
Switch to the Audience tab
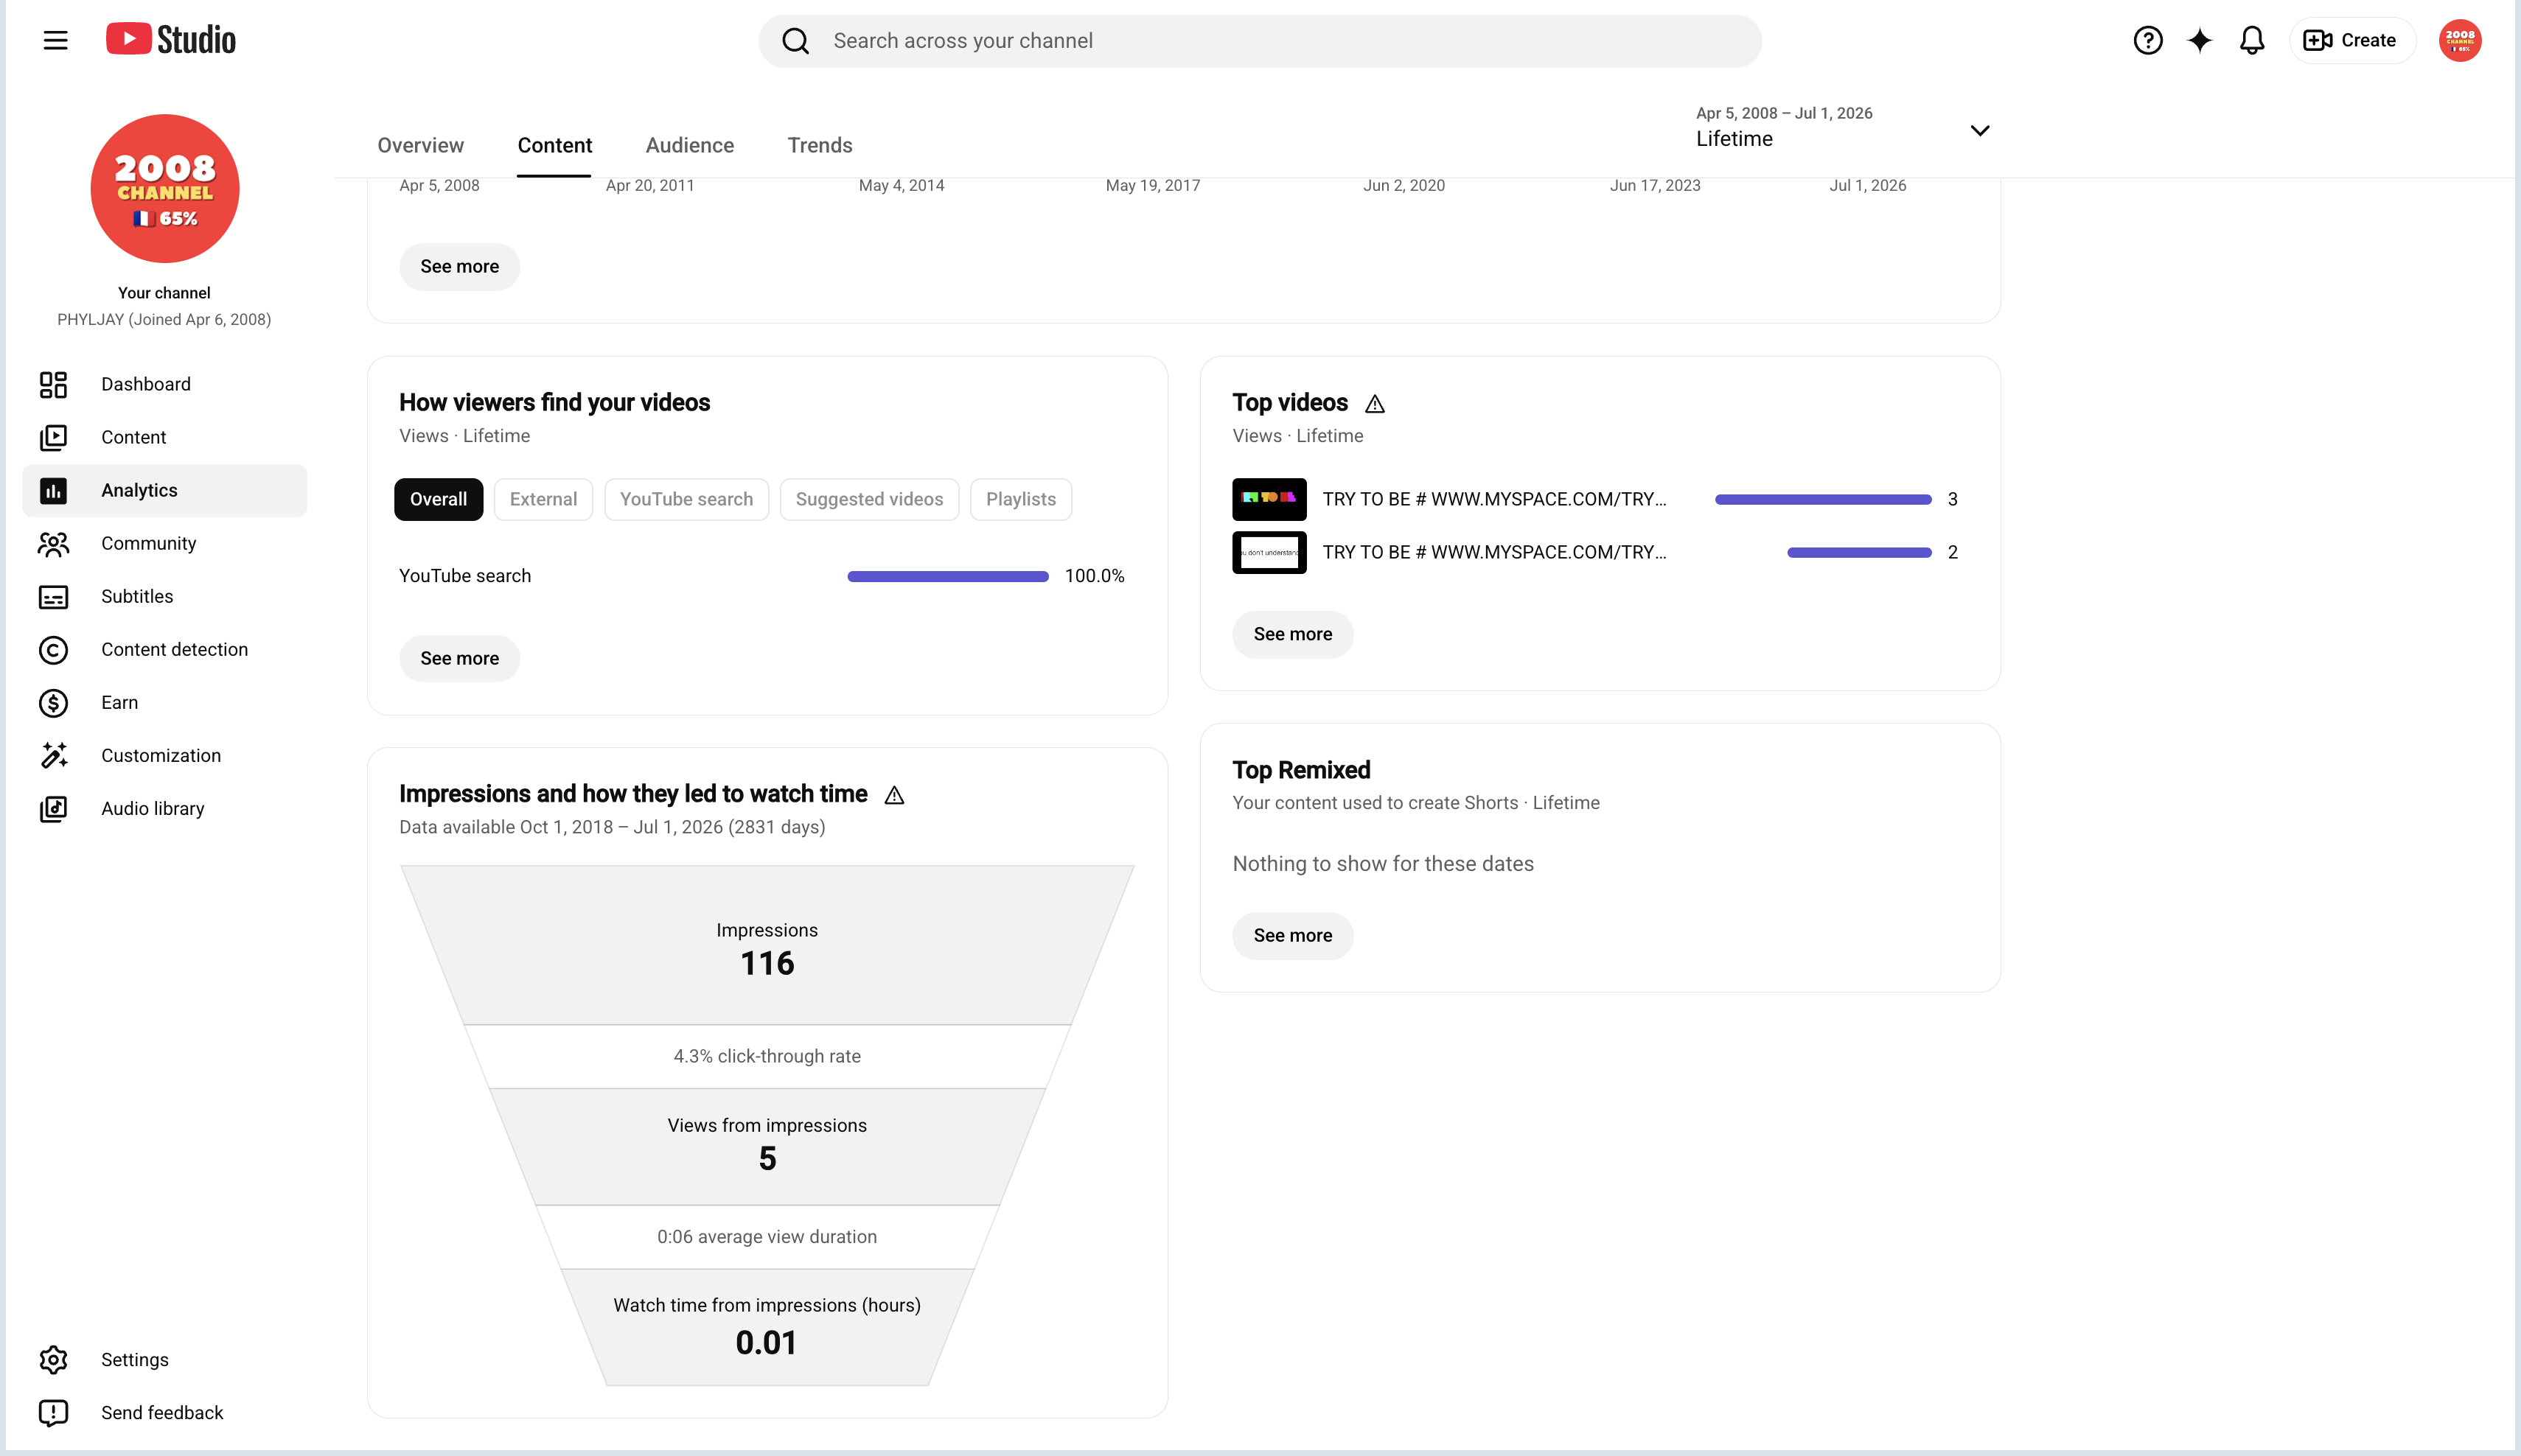coord(689,145)
